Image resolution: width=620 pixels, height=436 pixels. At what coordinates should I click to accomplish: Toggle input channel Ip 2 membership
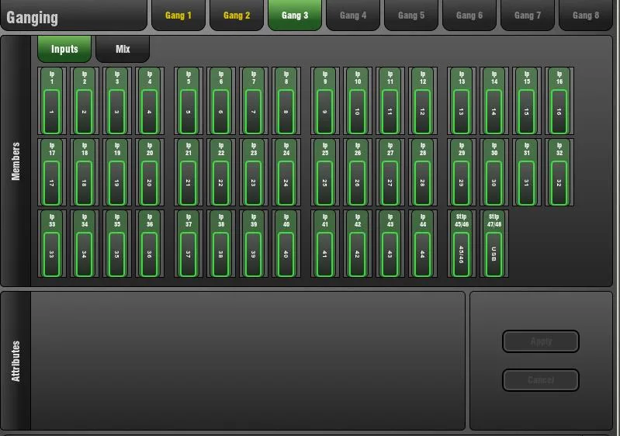(x=85, y=101)
